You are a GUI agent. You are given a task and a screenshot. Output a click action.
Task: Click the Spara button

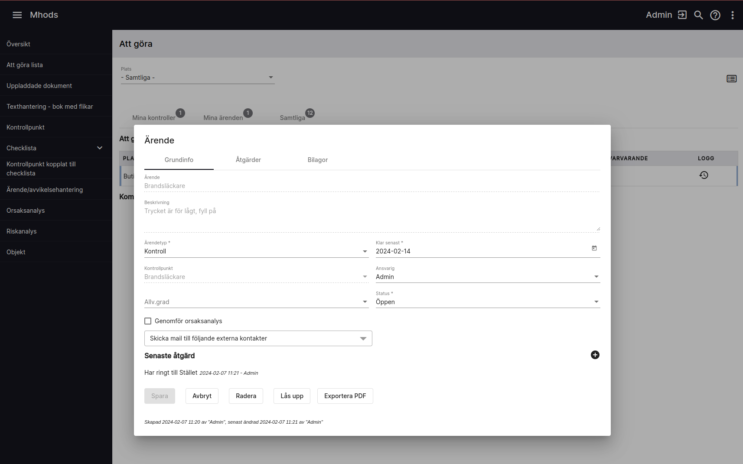click(160, 396)
